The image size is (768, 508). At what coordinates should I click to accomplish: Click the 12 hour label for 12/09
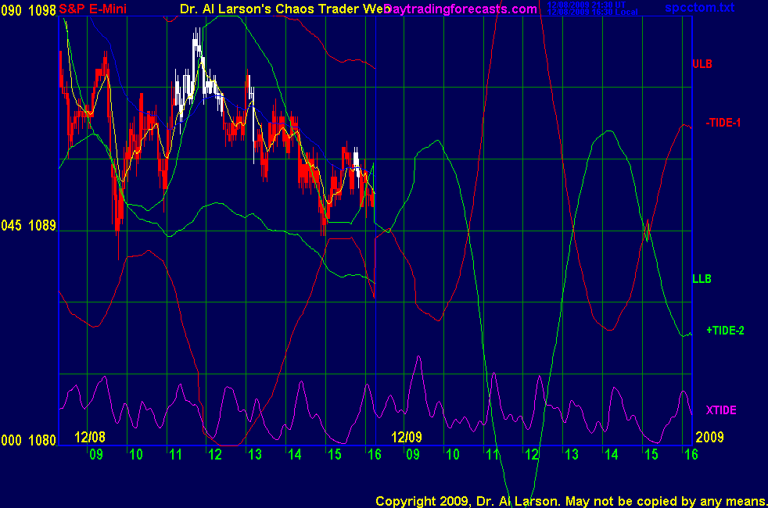click(532, 455)
